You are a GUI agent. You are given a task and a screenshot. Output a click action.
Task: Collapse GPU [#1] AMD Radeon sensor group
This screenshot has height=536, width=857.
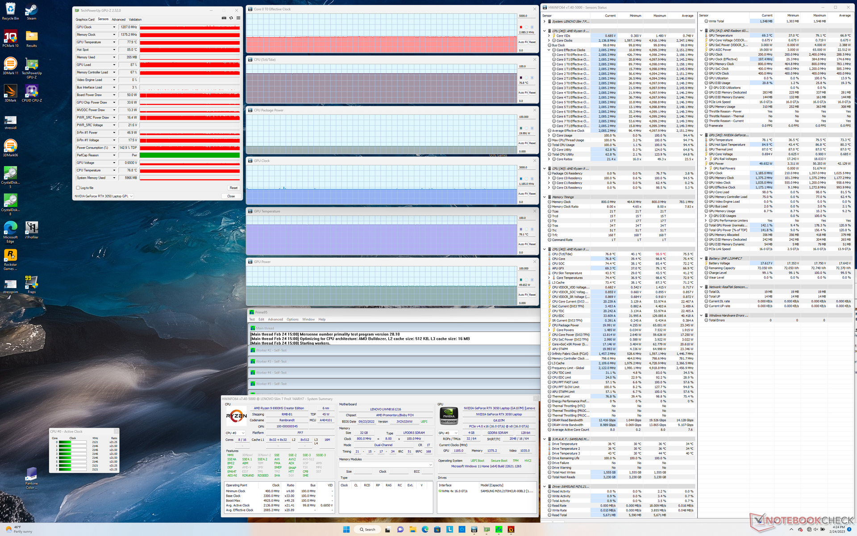tap(702, 31)
